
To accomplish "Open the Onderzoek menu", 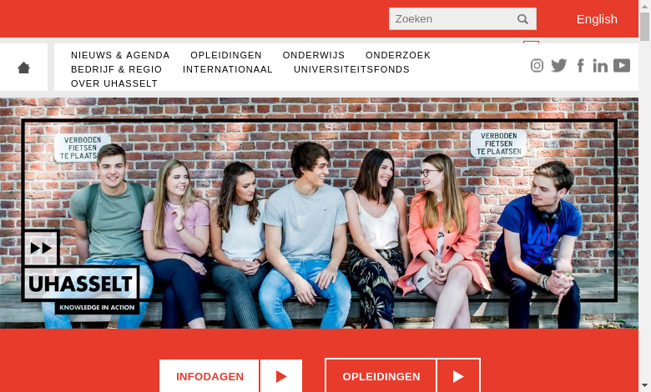I will [x=398, y=55].
